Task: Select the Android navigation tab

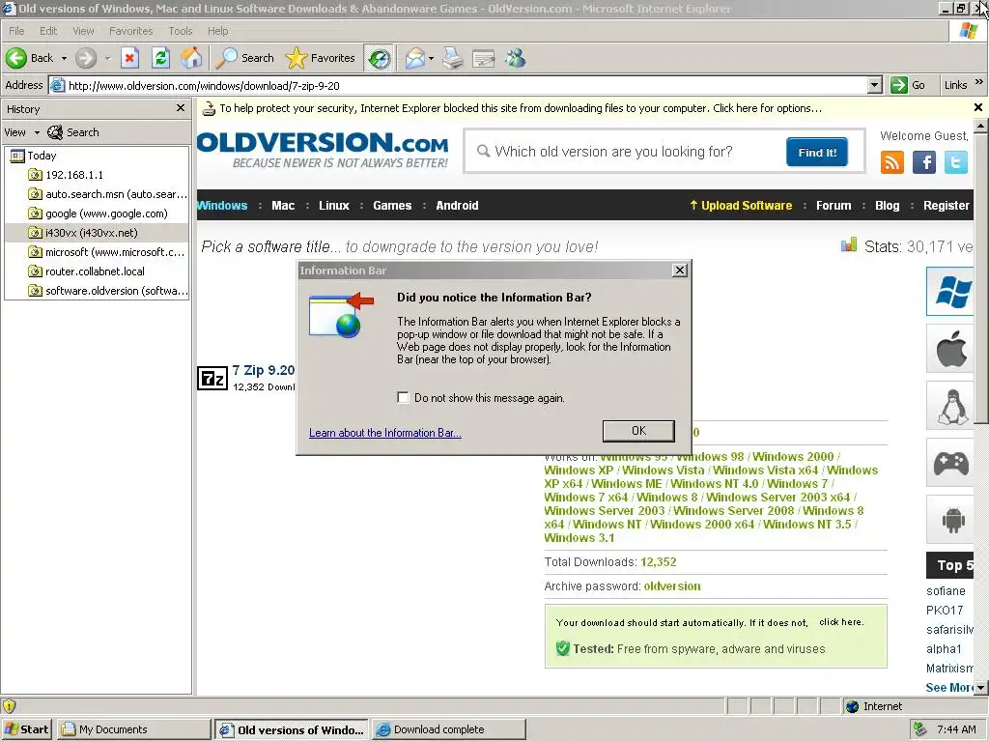Action: (457, 206)
